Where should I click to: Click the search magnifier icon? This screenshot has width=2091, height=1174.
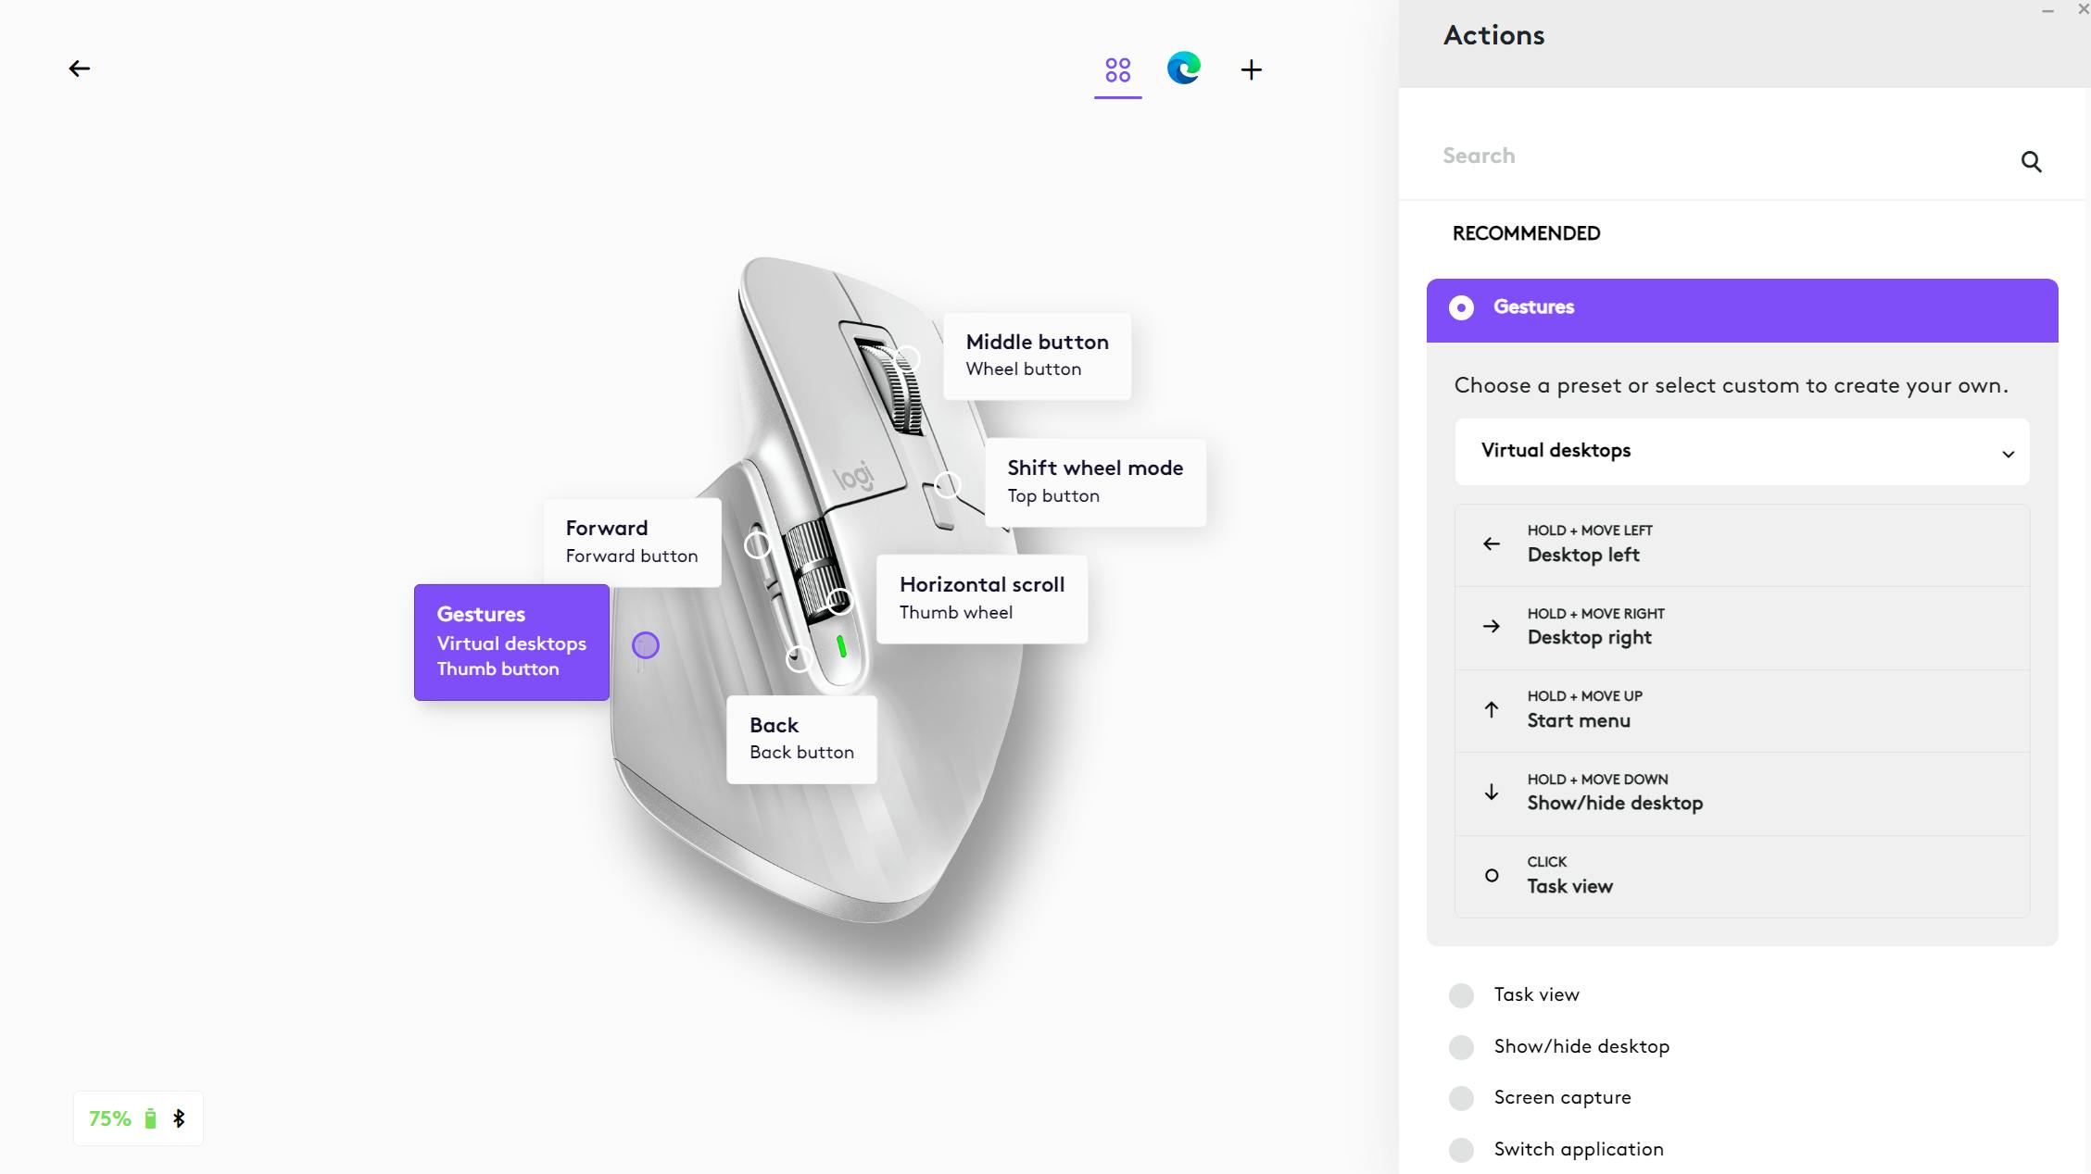click(x=2031, y=162)
